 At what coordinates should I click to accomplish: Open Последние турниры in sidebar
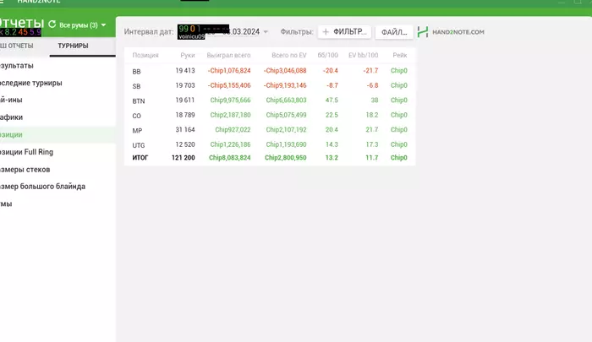[x=31, y=83]
